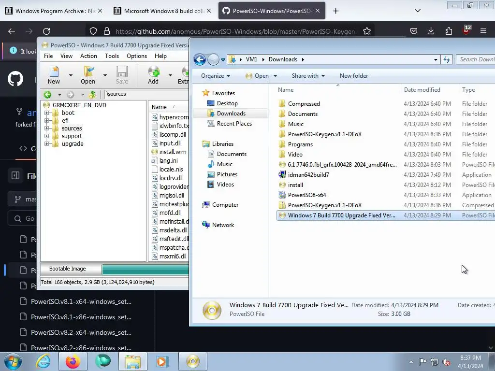Open Firefox list all tabs chevron

click(417, 11)
